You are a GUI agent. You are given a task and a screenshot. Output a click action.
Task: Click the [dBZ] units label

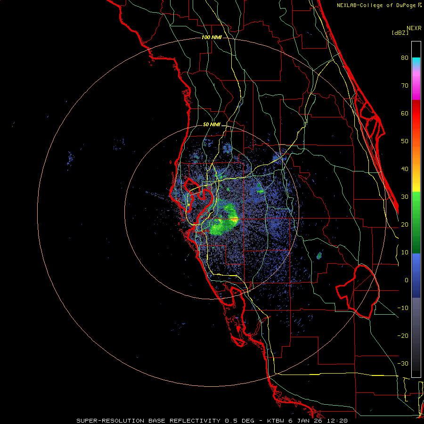tap(400, 33)
